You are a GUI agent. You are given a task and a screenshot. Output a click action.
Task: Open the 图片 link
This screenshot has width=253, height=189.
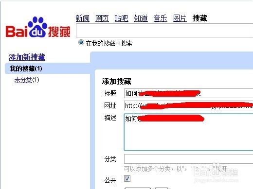click(180, 18)
